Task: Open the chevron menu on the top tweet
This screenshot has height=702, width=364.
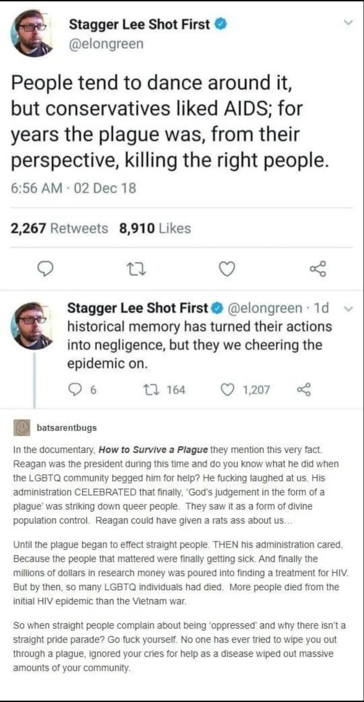Action: pos(348,23)
